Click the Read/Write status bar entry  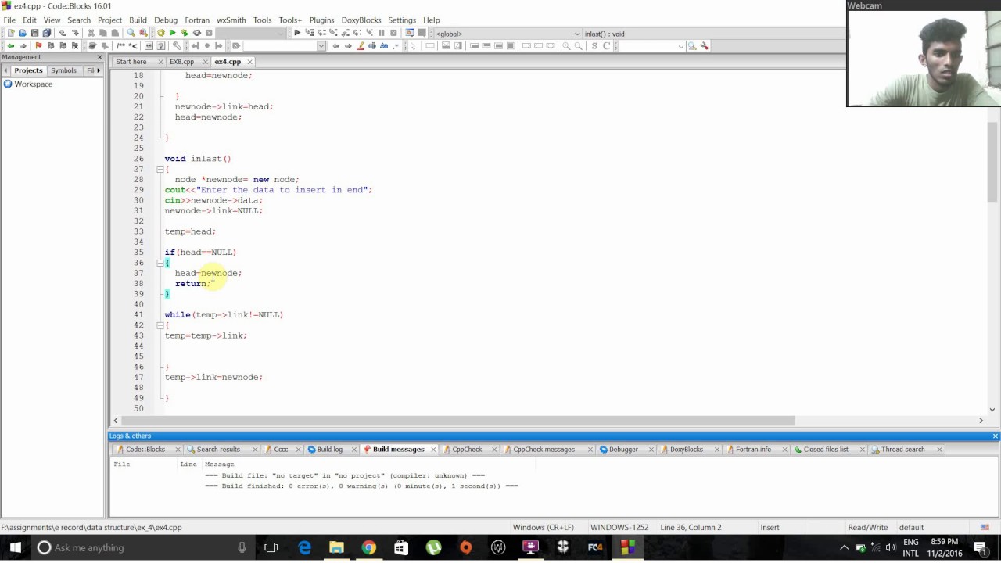click(x=868, y=527)
